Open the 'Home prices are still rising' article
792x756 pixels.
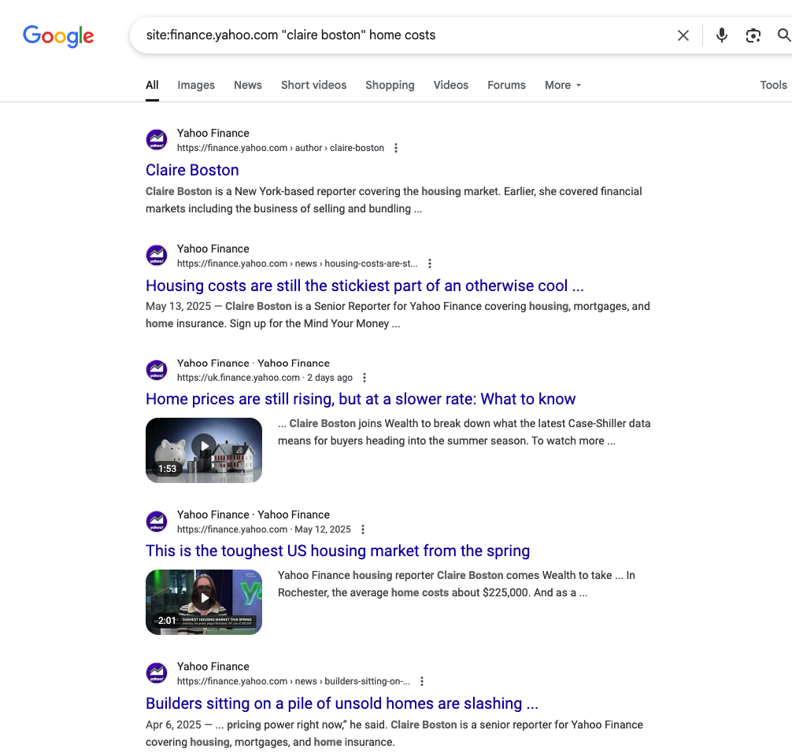[360, 399]
